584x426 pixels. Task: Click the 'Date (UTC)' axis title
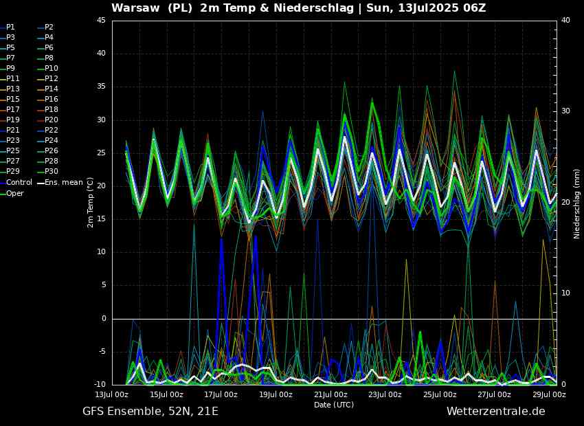pos(334,405)
